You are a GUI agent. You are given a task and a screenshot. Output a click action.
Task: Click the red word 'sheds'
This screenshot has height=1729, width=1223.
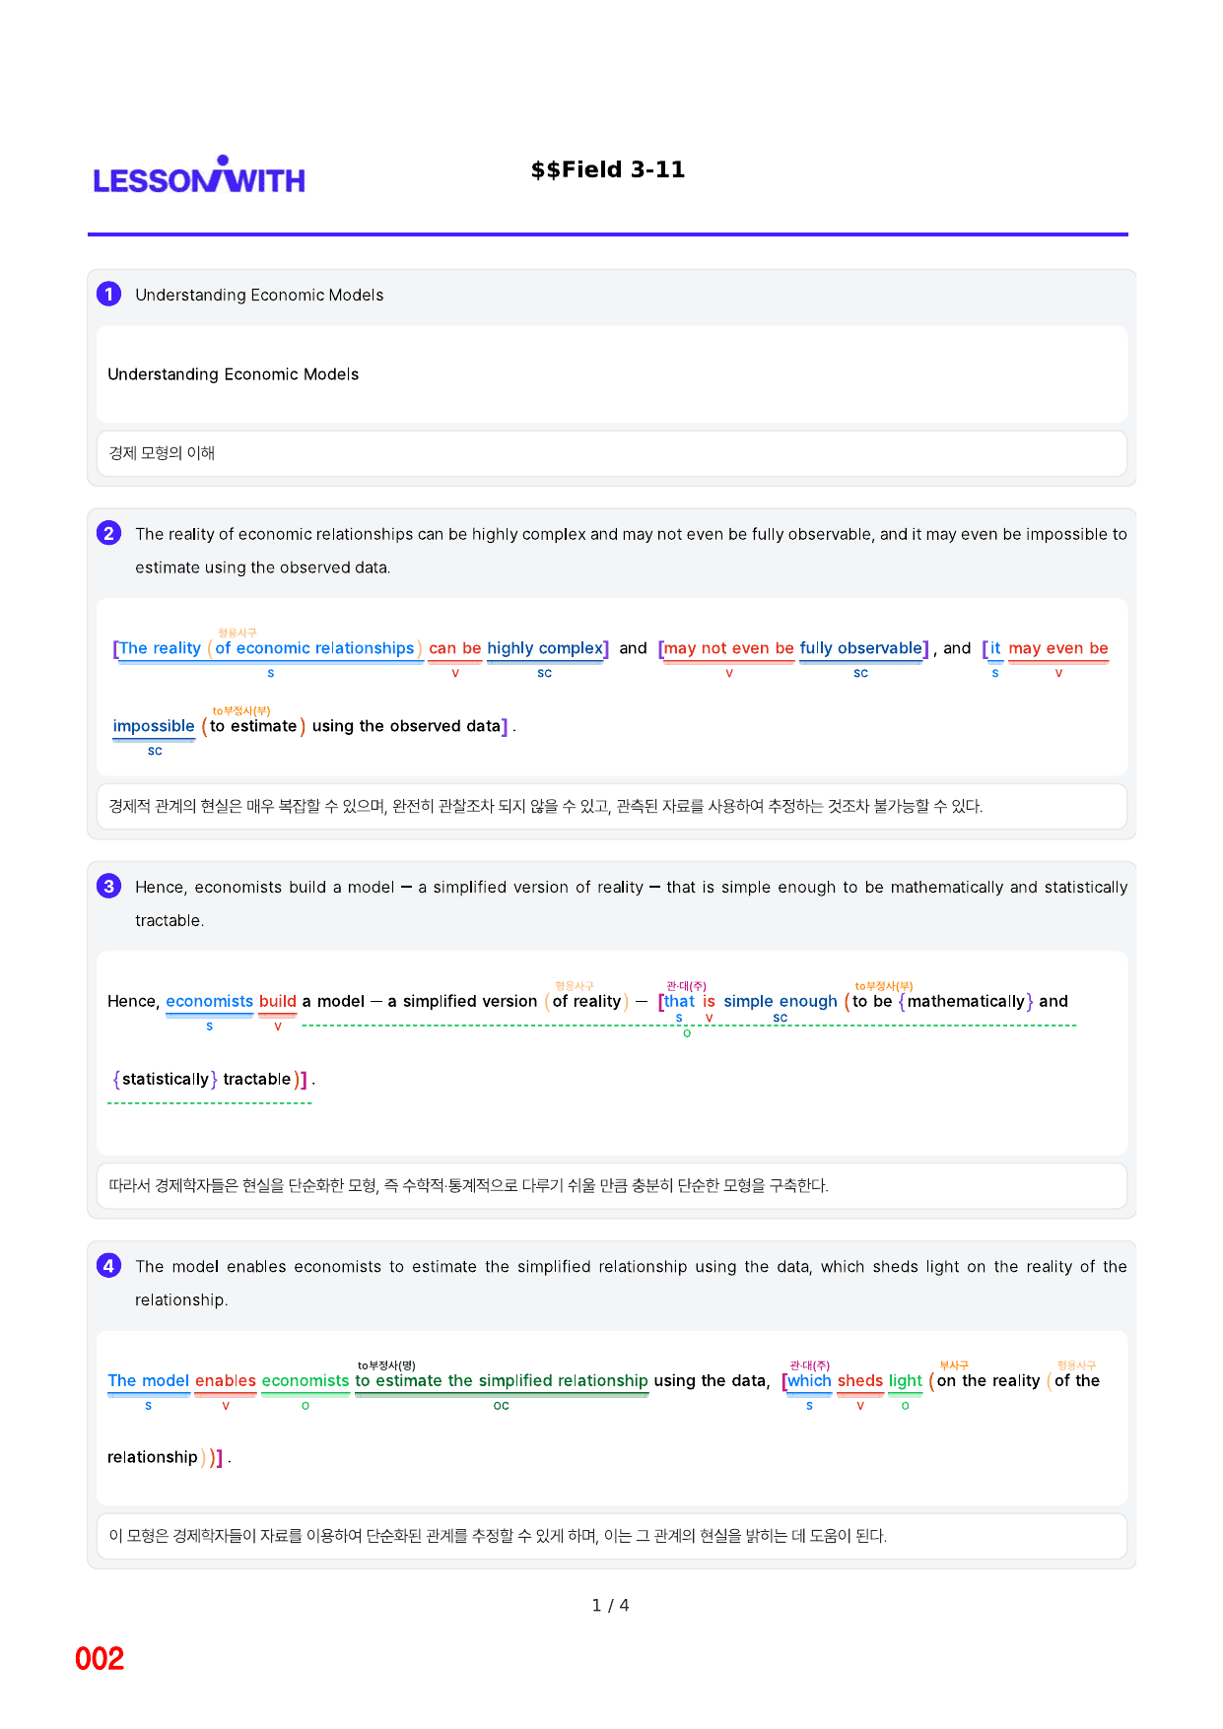pos(860,1380)
